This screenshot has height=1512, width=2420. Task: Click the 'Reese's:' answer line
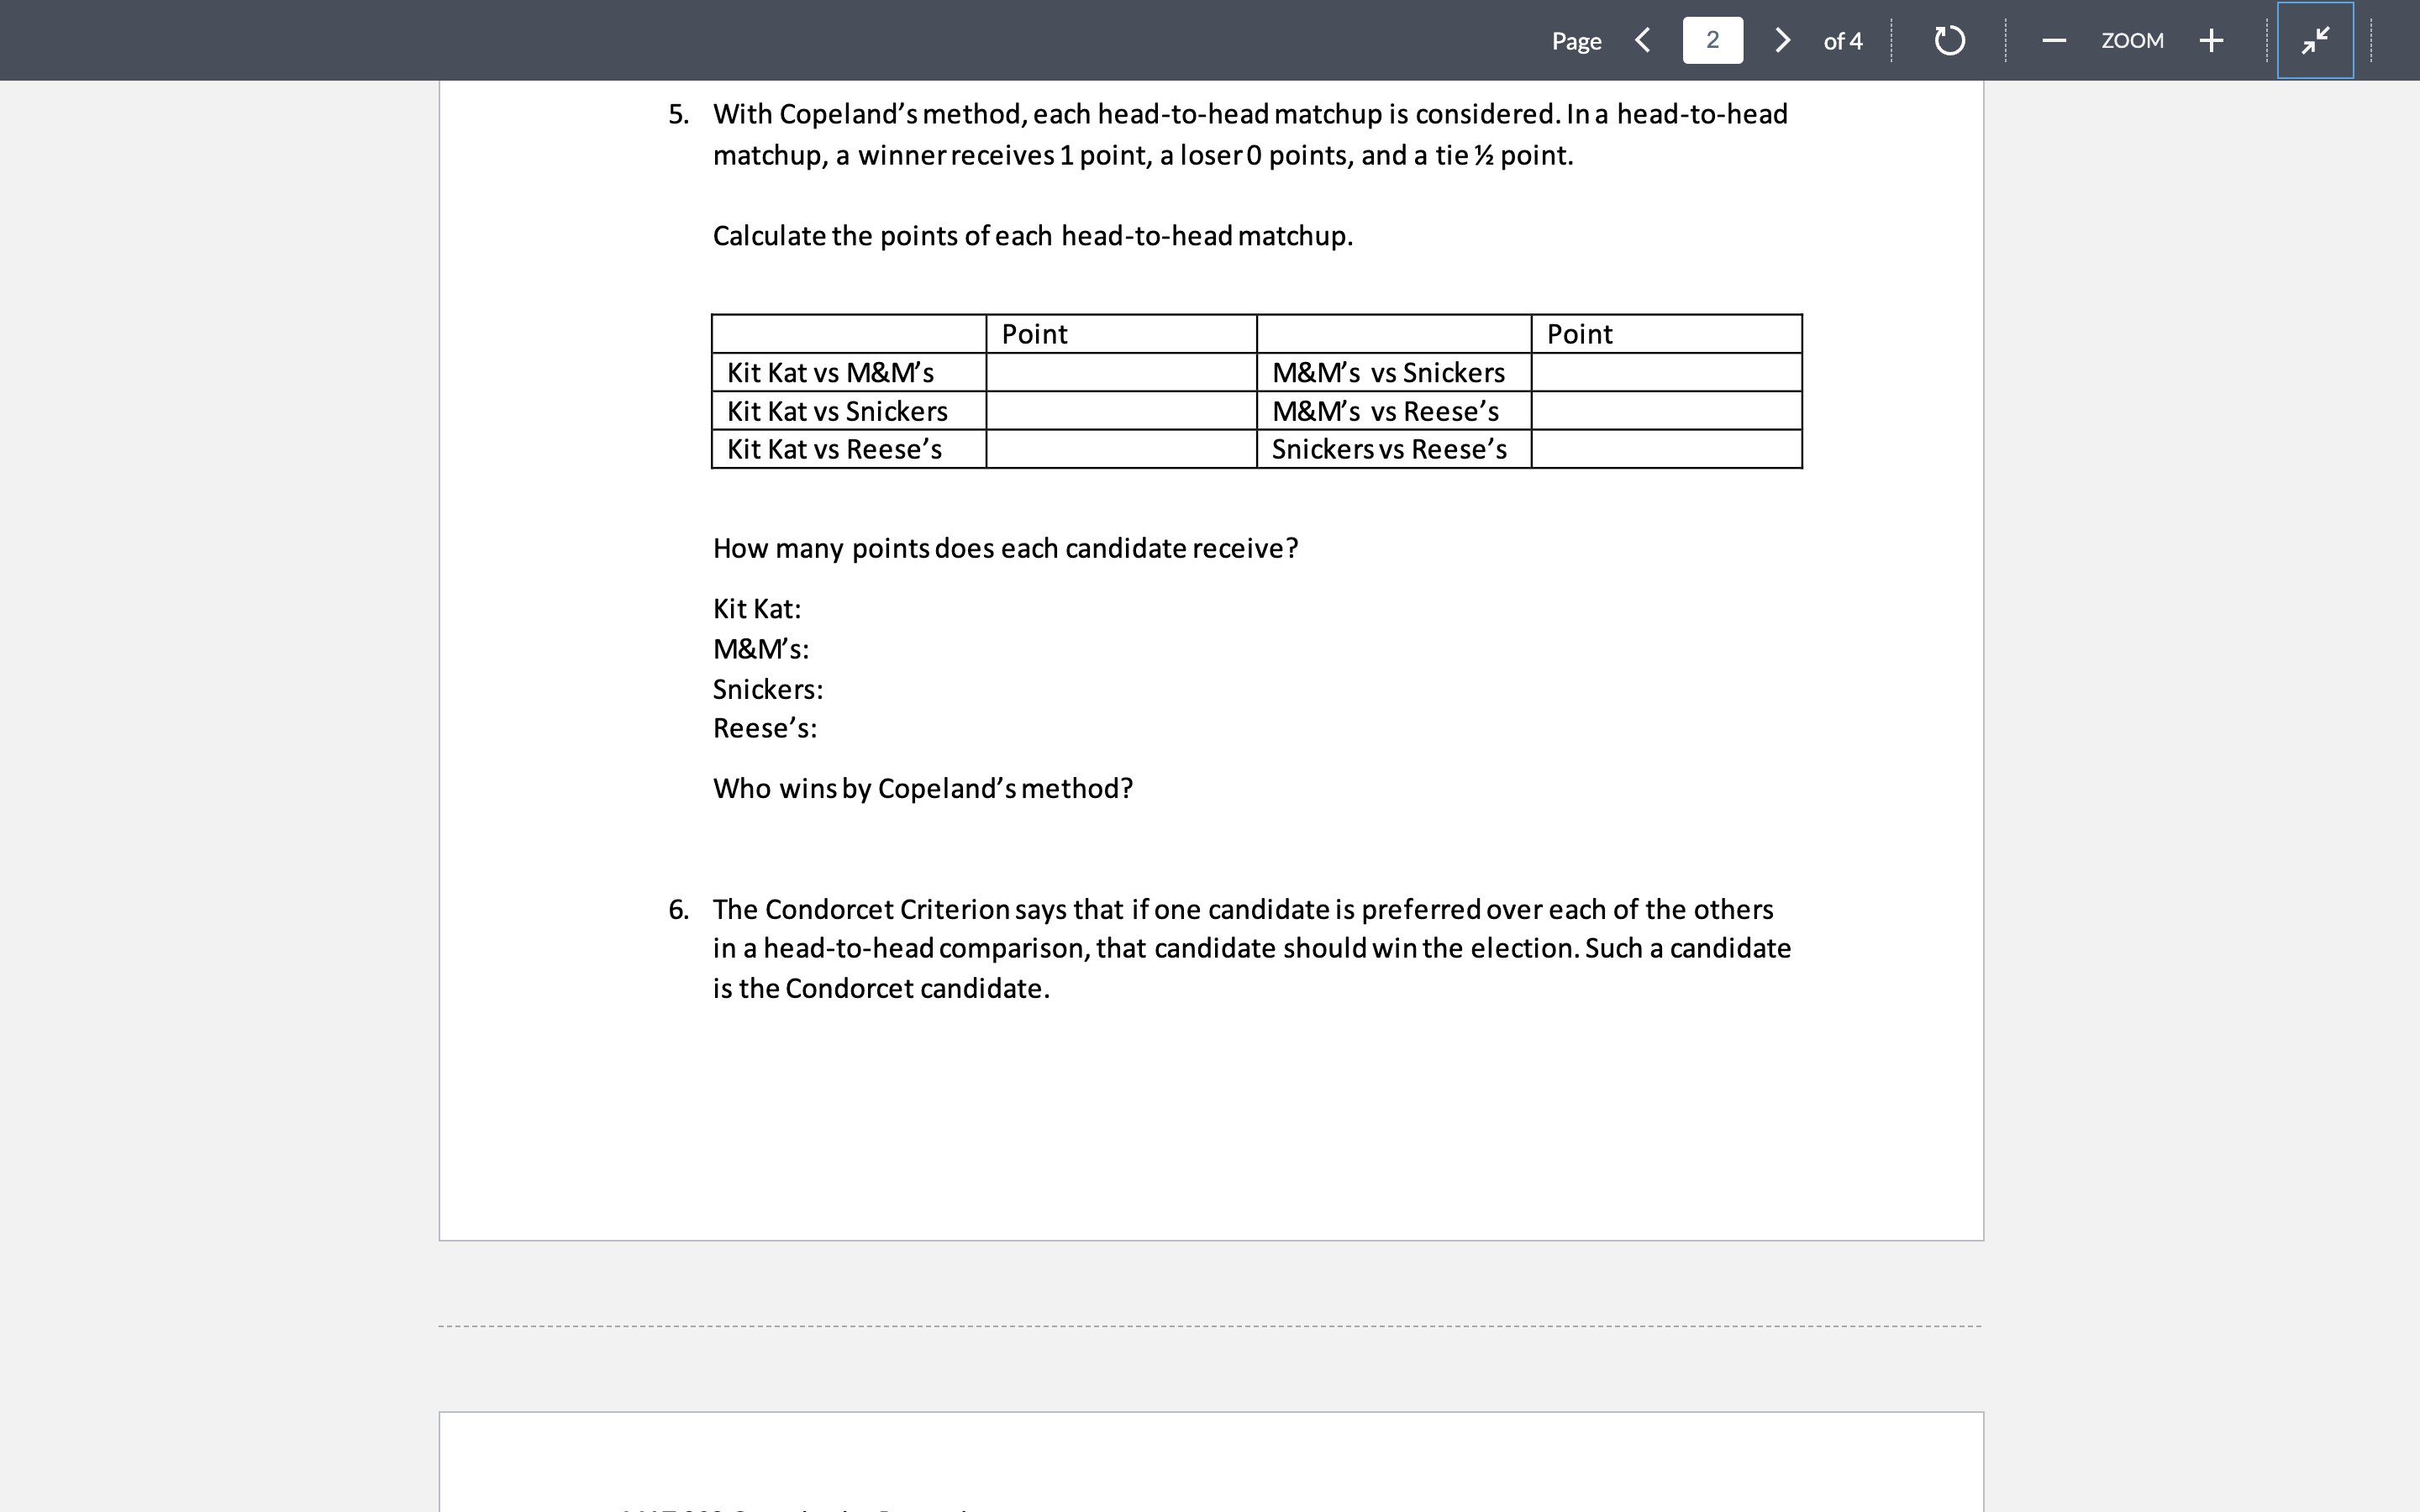tap(765, 728)
